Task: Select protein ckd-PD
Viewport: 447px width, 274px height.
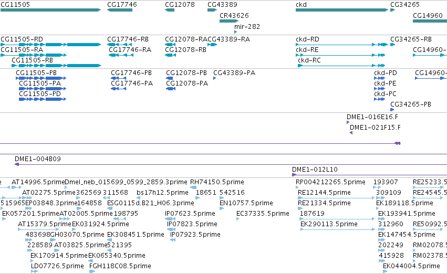Action: (379, 78)
